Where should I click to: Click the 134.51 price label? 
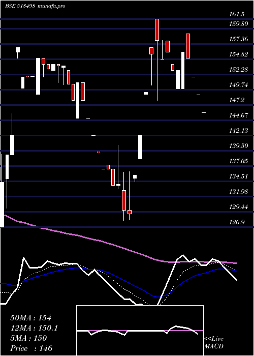[x=238, y=176]
